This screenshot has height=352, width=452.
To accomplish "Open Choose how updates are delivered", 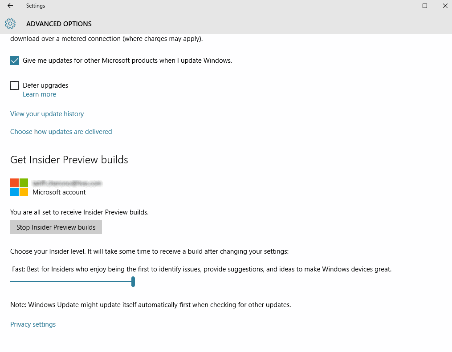I will (61, 132).
